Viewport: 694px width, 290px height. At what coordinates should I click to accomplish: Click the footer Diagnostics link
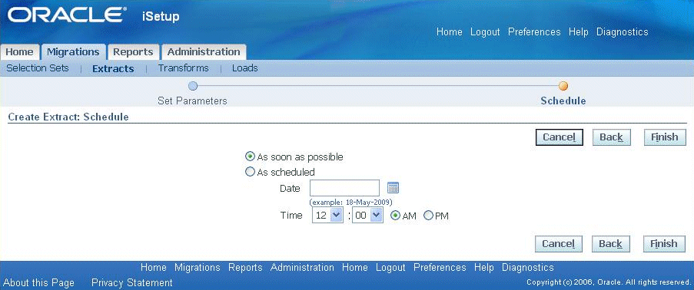pos(527,268)
